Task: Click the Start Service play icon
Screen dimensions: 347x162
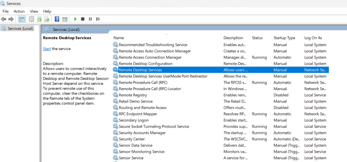Action: (x=75, y=19)
